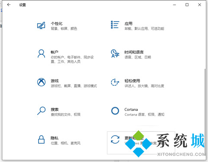Select the 隐私 heading

tap(55, 138)
